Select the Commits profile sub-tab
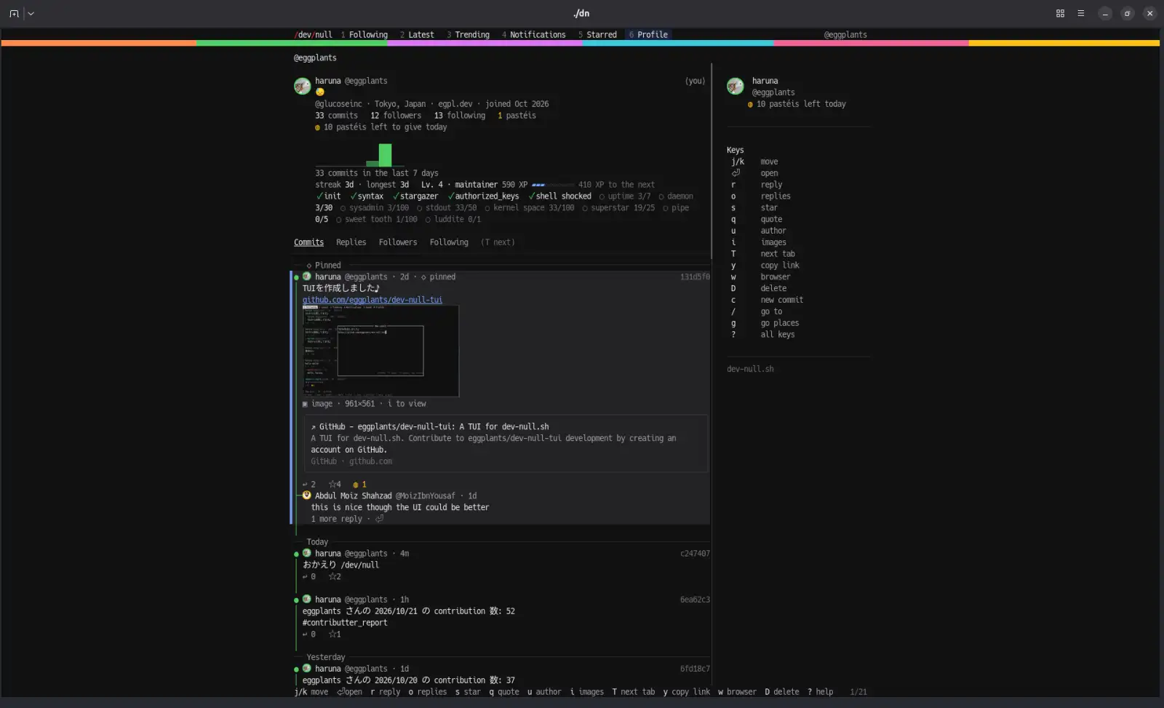 tap(308, 242)
